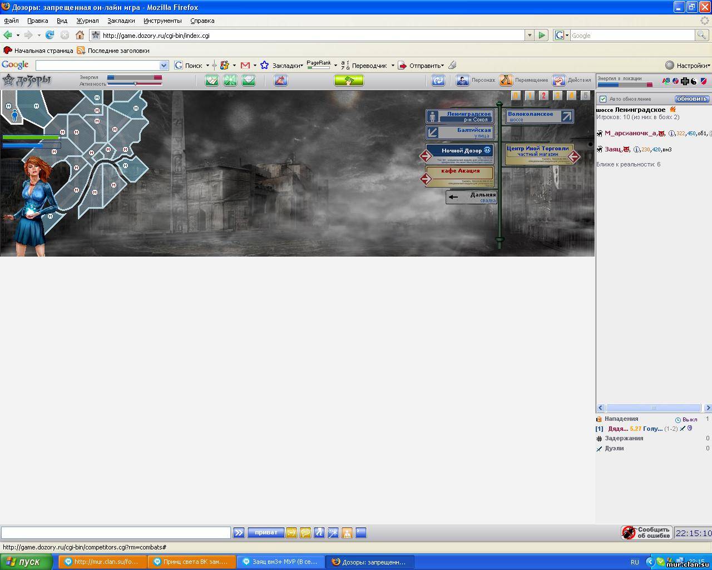Click the Сообщить об ошибке button
Screen dimensions: 712x570
[646, 533]
